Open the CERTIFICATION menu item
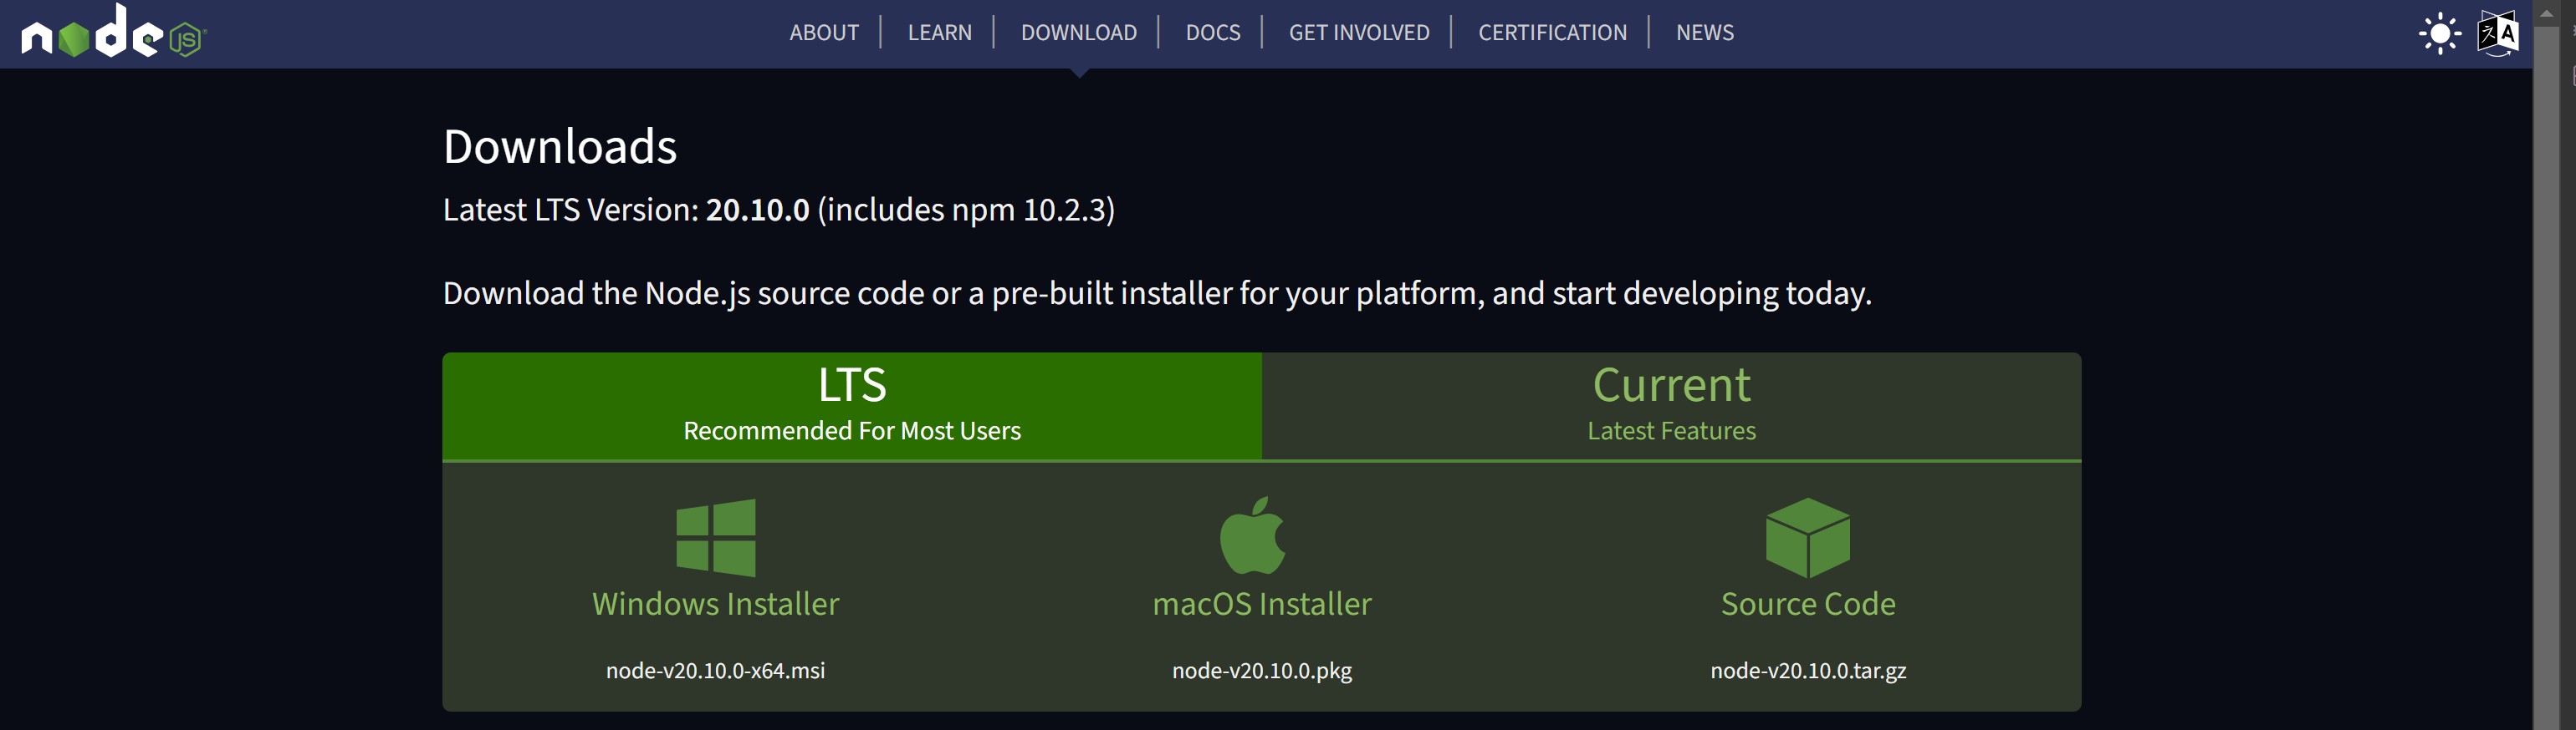This screenshot has width=2576, height=730. [1552, 32]
